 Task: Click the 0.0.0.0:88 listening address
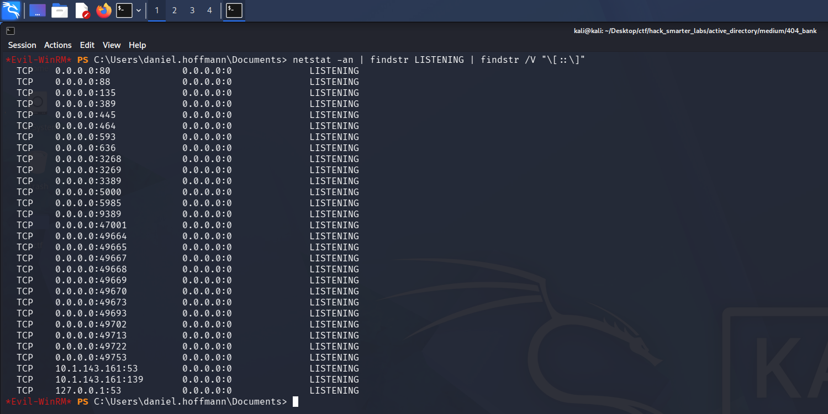83,82
